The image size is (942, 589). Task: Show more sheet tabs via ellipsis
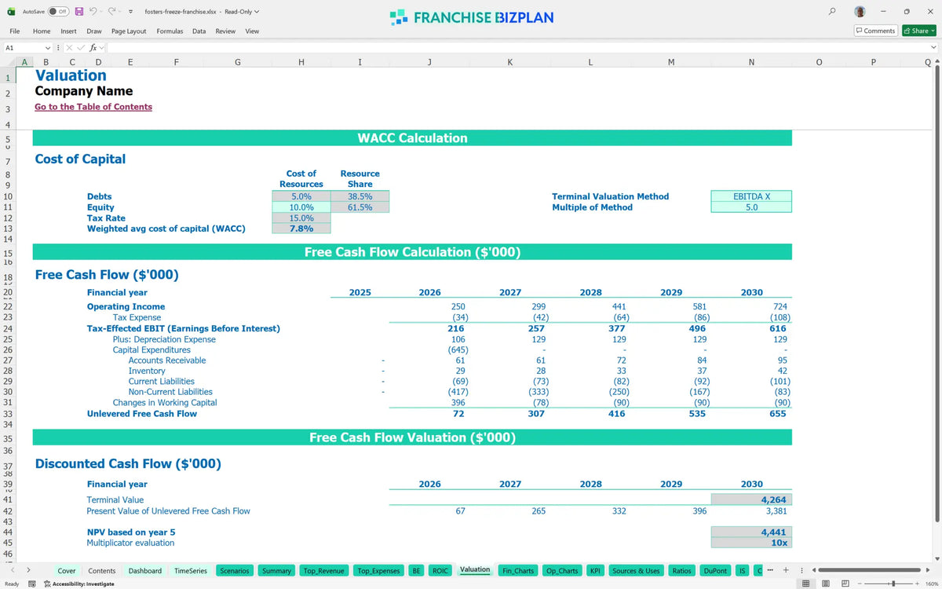(769, 570)
